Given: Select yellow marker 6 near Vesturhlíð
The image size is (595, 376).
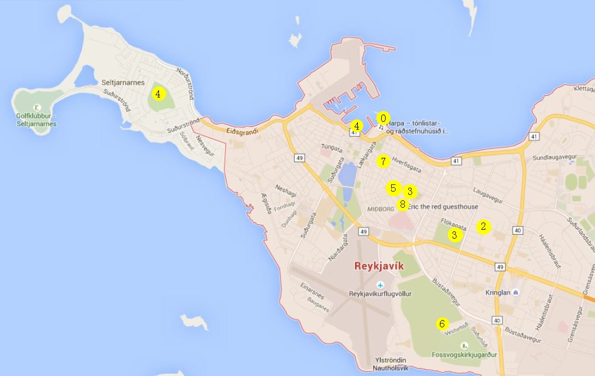Looking at the screenshot, I should [x=442, y=324].
